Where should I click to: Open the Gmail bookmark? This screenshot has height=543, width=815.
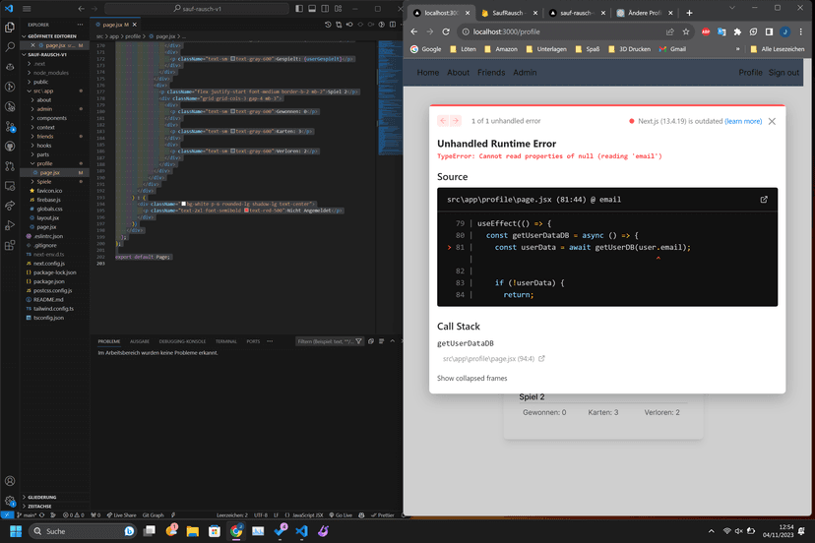pyautogui.click(x=672, y=49)
